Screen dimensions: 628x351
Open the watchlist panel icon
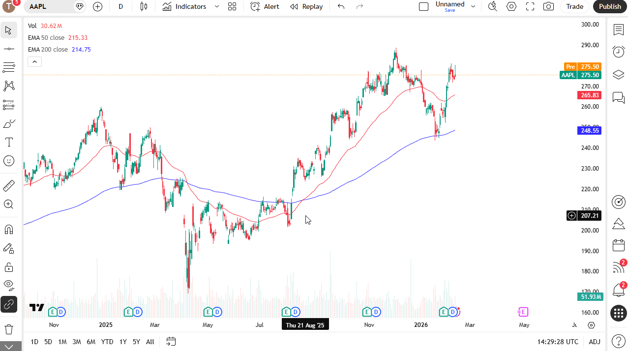618,29
